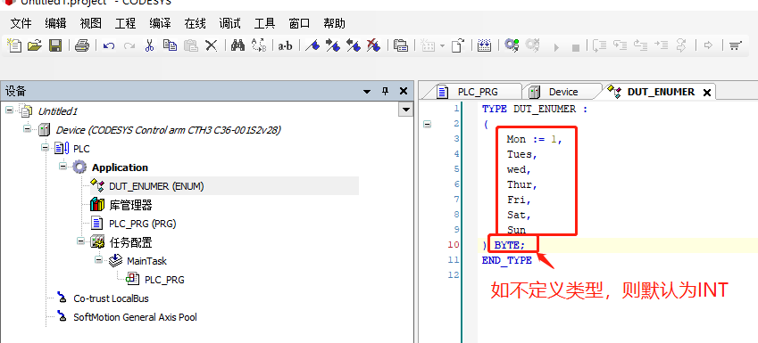Open the 编辑 menu
758x343 pixels.
pyautogui.click(x=55, y=24)
